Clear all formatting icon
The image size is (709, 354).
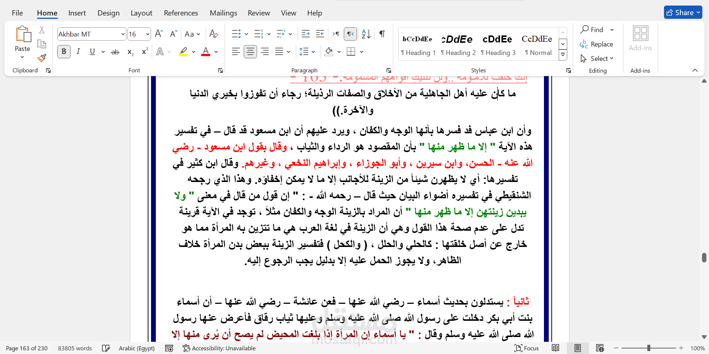[x=213, y=34]
